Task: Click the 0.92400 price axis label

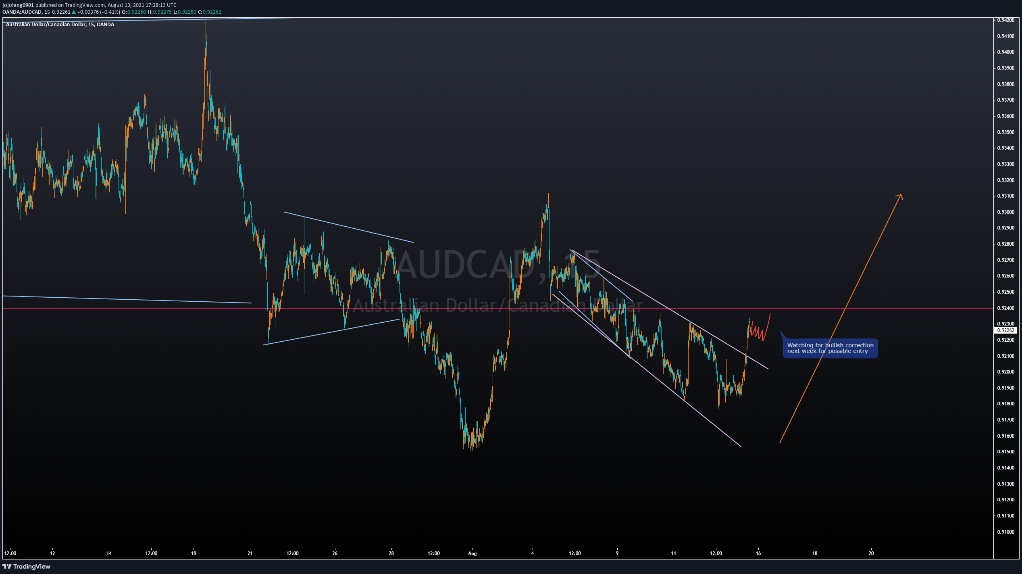Action: click(x=1005, y=308)
